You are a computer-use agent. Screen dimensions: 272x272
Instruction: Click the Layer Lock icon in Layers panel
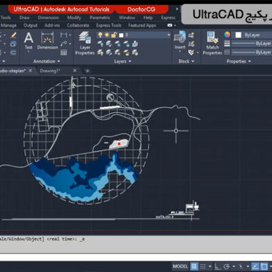coord(126,44)
